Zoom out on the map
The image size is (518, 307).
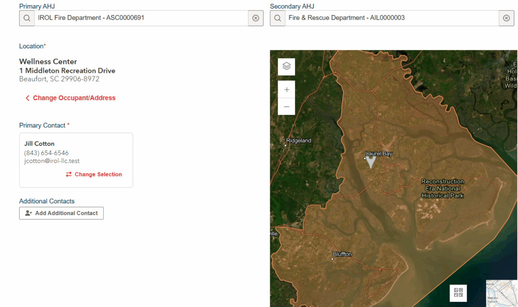coord(286,107)
